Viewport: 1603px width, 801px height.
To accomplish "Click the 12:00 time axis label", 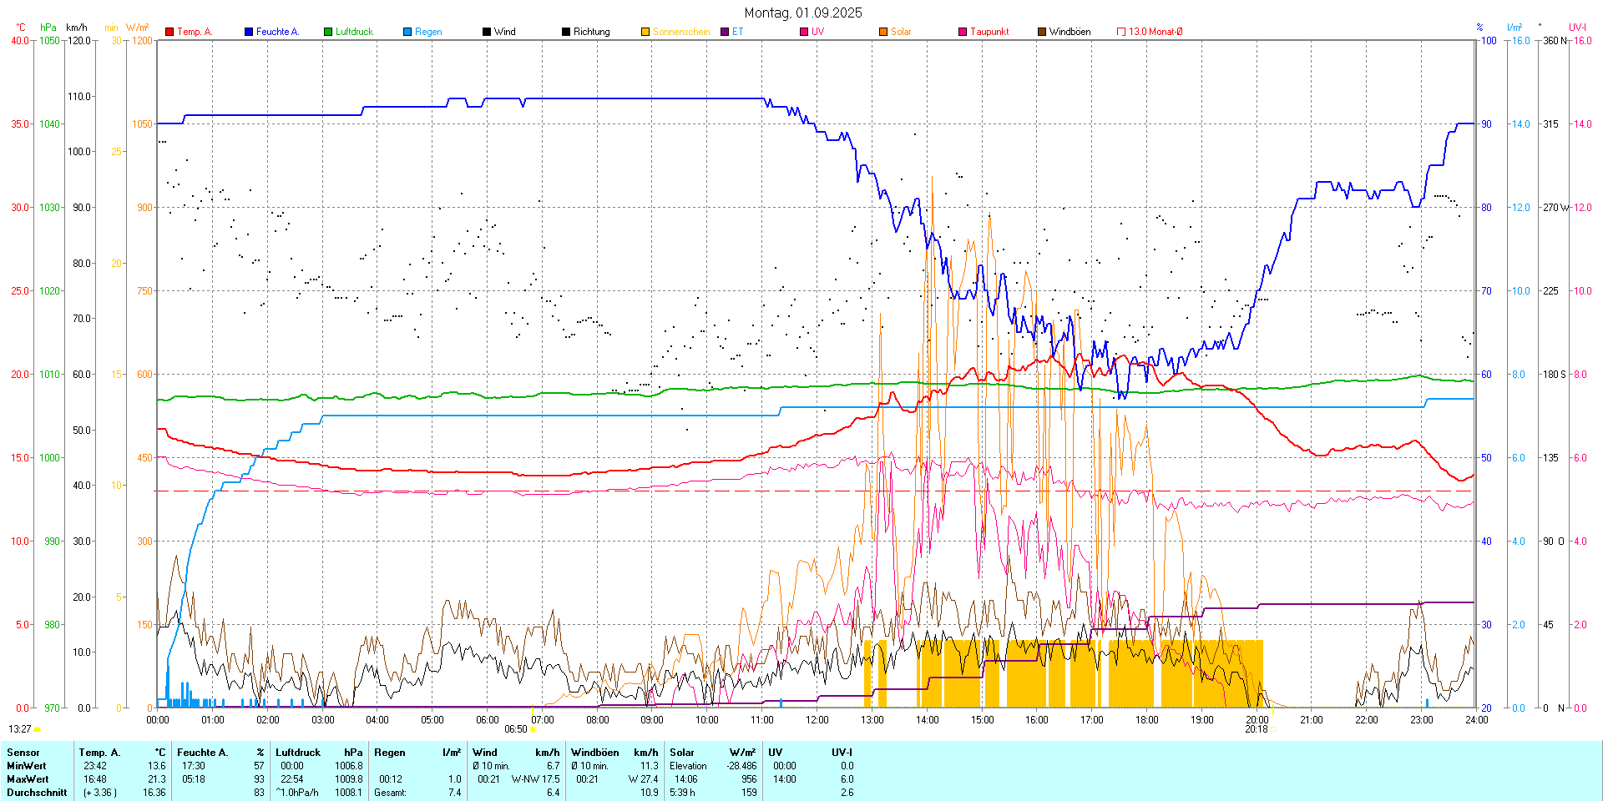I will (x=817, y=720).
